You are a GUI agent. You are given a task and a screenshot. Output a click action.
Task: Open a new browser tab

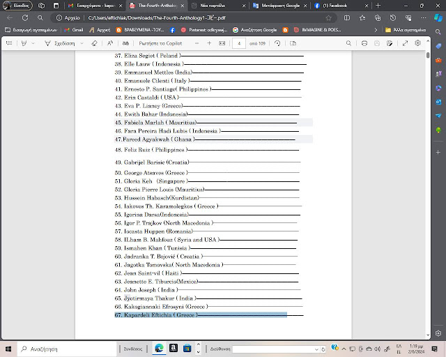point(378,6)
